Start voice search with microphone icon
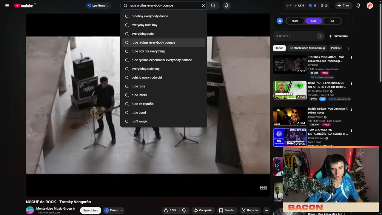382x215 pixels. tap(227, 6)
